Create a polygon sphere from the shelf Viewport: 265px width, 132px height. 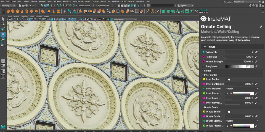tap(8, 11)
